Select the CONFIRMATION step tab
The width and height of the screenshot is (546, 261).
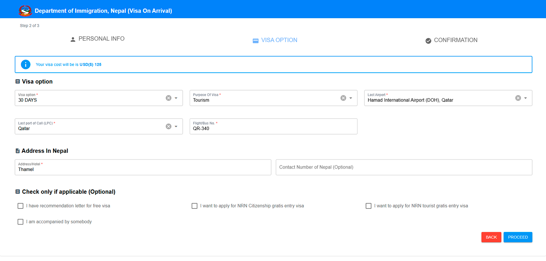(455, 40)
